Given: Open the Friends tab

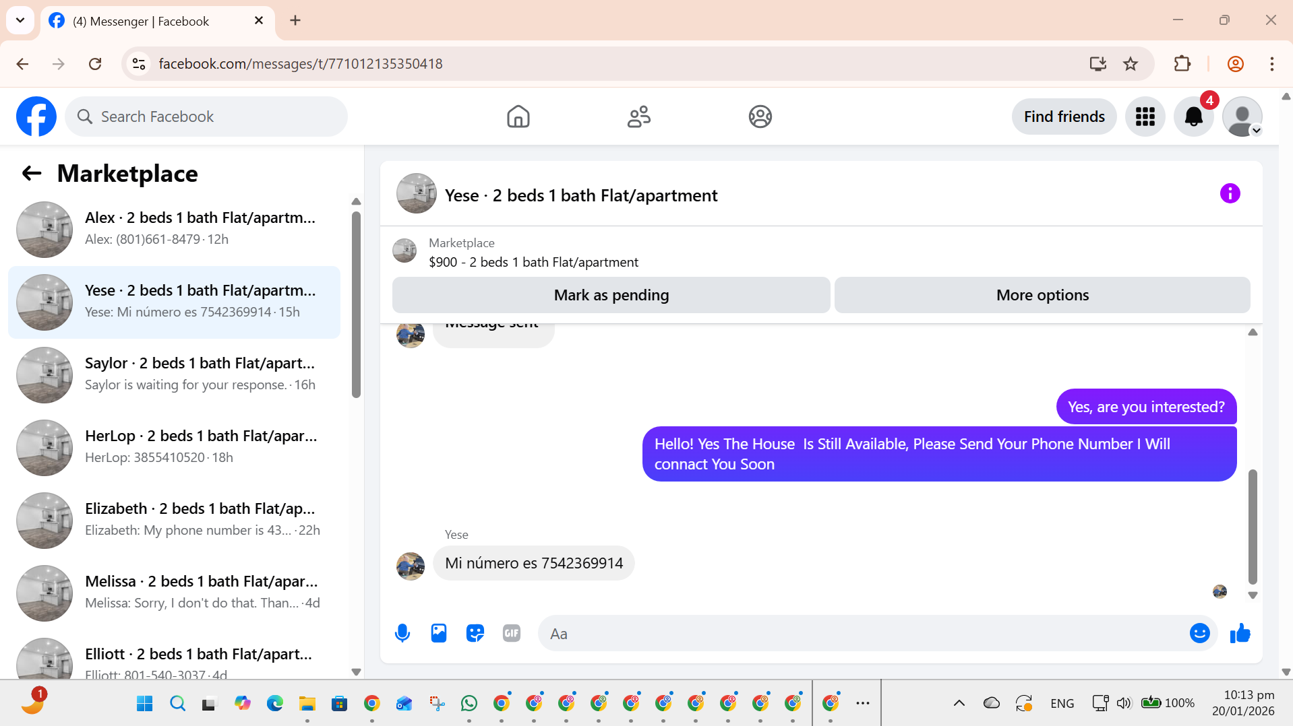Looking at the screenshot, I should (639, 117).
